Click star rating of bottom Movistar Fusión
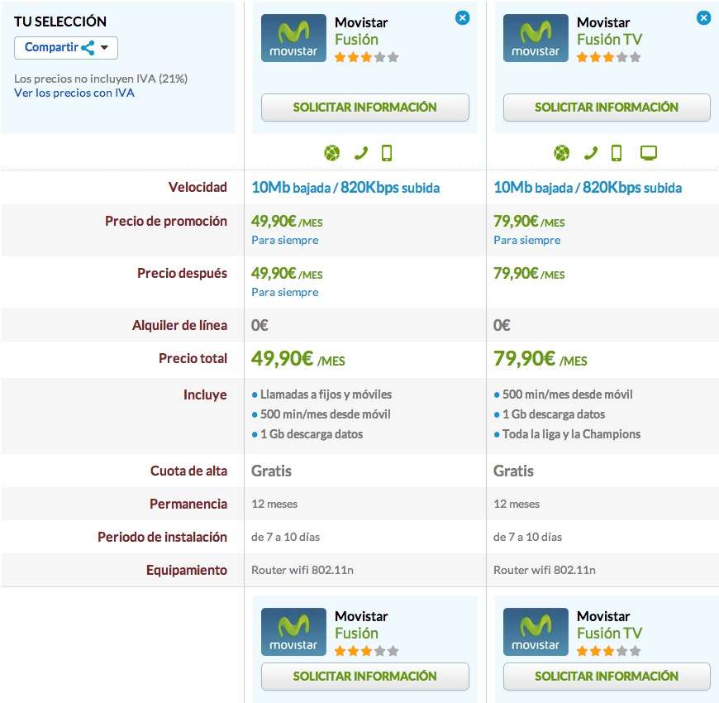Screen dimensions: 719x703 coord(366,651)
